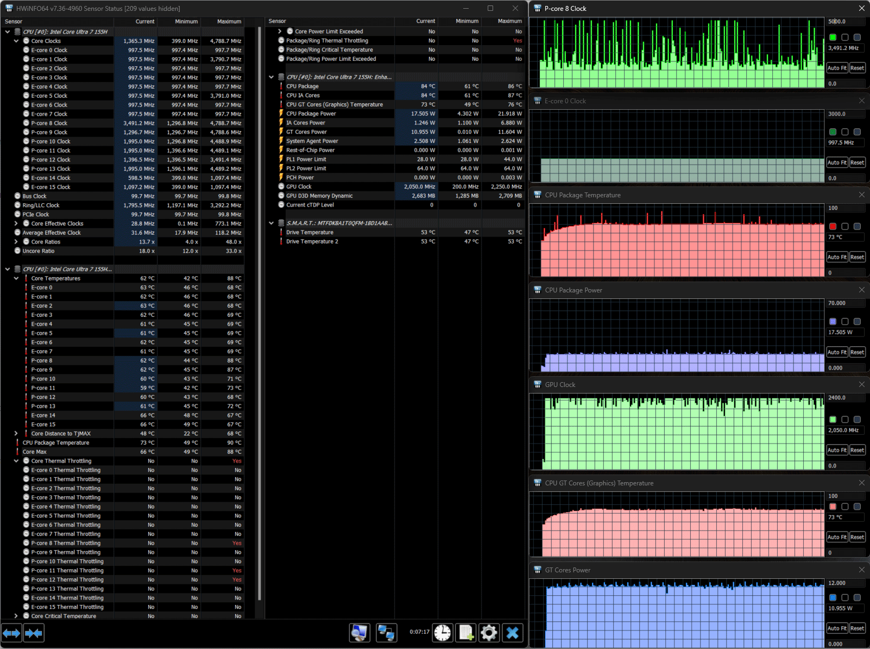This screenshot has height=649, width=870.
Task: Open the monitor with magnifier icon
Action: point(360,633)
